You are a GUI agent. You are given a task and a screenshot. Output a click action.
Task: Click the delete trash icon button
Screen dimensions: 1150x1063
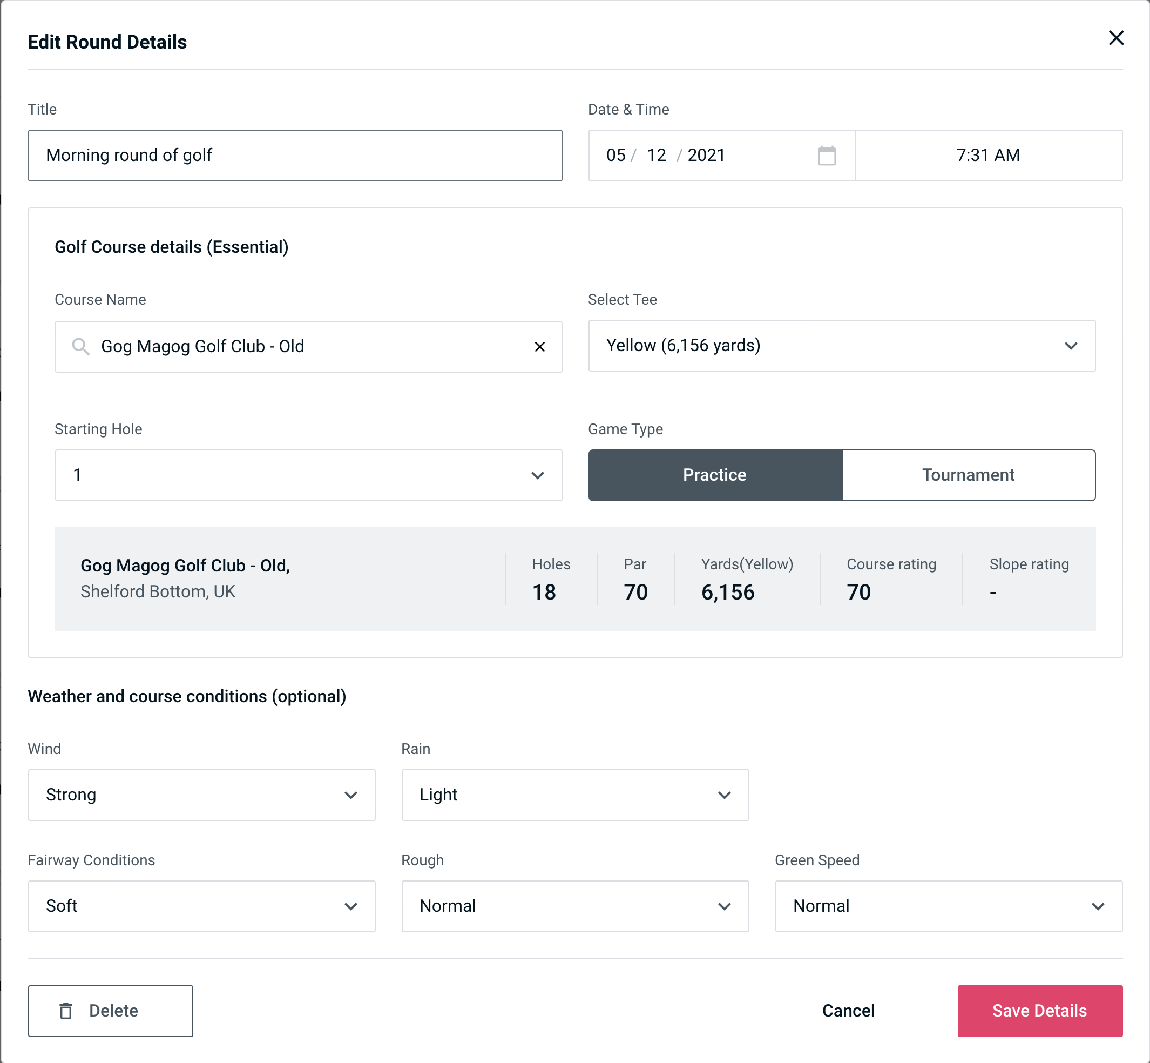[x=67, y=1010]
